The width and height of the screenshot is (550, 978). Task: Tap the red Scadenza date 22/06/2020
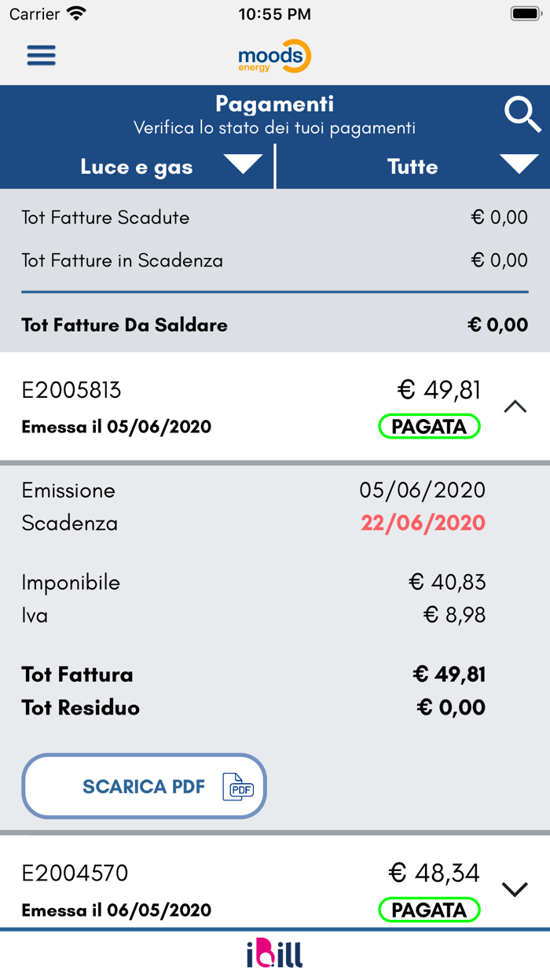pyautogui.click(x=423, y=523)
